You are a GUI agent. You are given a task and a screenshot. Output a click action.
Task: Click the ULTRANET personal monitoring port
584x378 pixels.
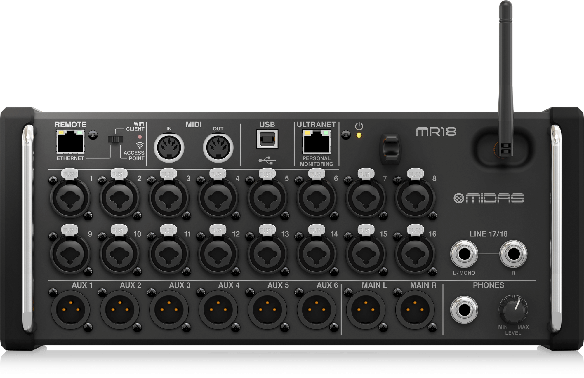coord(317,142)
